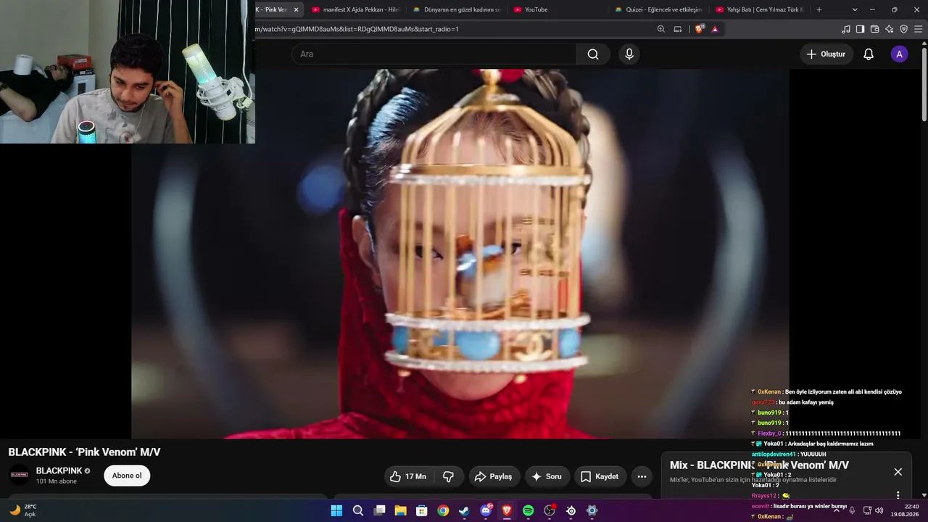Open Windows taskbar search
928x522 pixels.
(x=358, y=510)
